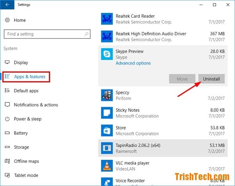Image resolution: width=235 pixels, height=186 pixels.
Task: Click the Battery icon
Action: point(7,133)
